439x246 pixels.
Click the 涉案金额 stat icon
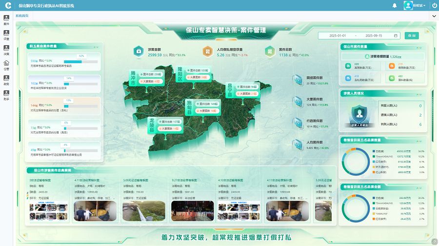click(x=139, y=52)
